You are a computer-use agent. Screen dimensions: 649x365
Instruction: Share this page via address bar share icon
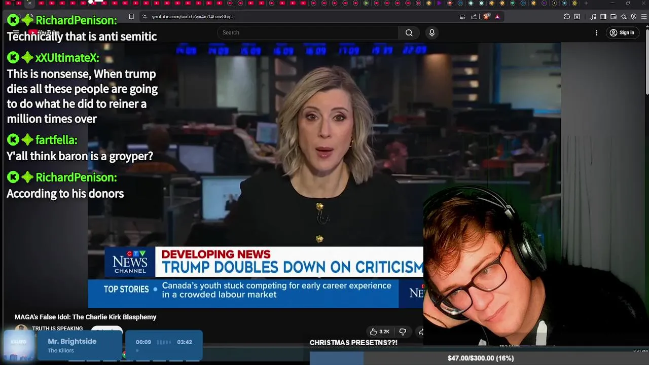[x=474, y=17]
